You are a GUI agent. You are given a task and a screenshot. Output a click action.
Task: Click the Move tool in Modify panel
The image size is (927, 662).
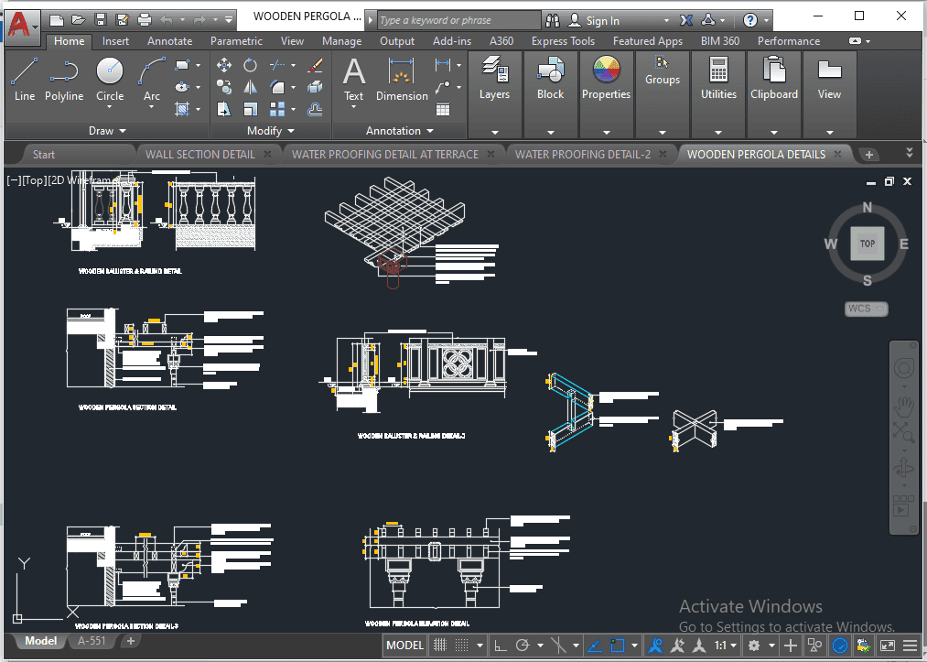[223, 65]
